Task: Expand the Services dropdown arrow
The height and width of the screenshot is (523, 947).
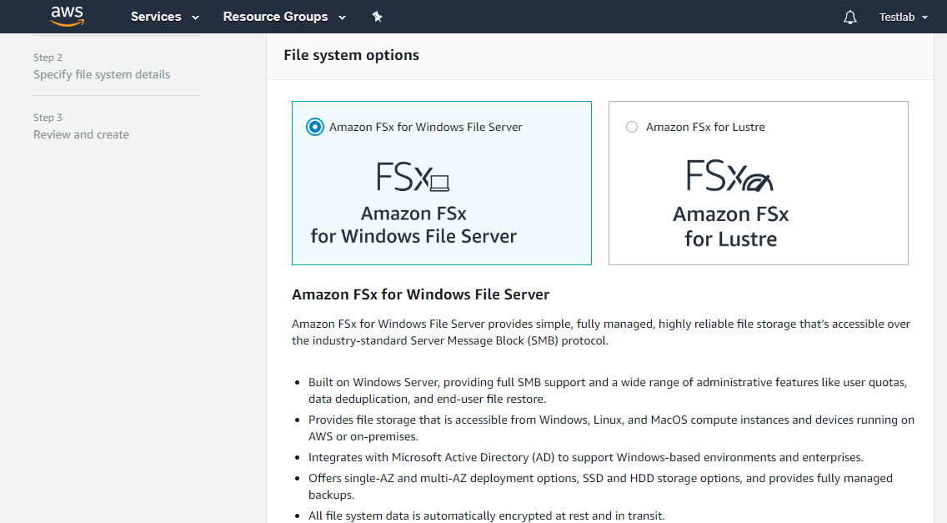Action: point(196,18)
